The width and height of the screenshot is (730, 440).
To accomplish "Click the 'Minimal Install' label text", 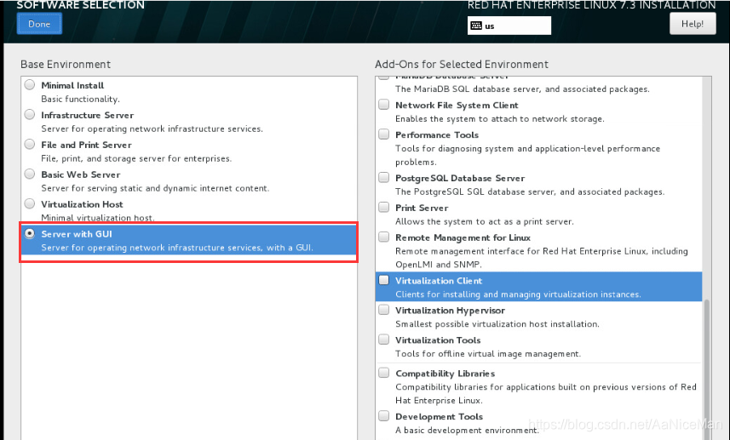I will pos(72,85).
